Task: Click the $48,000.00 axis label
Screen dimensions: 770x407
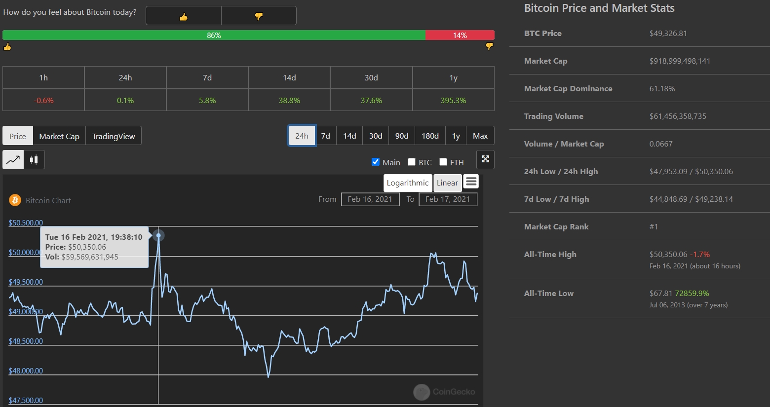Action: coord(26,371)
